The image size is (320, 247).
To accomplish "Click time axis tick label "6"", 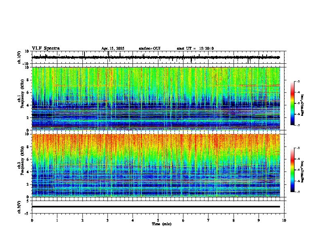I will point(183,220).
